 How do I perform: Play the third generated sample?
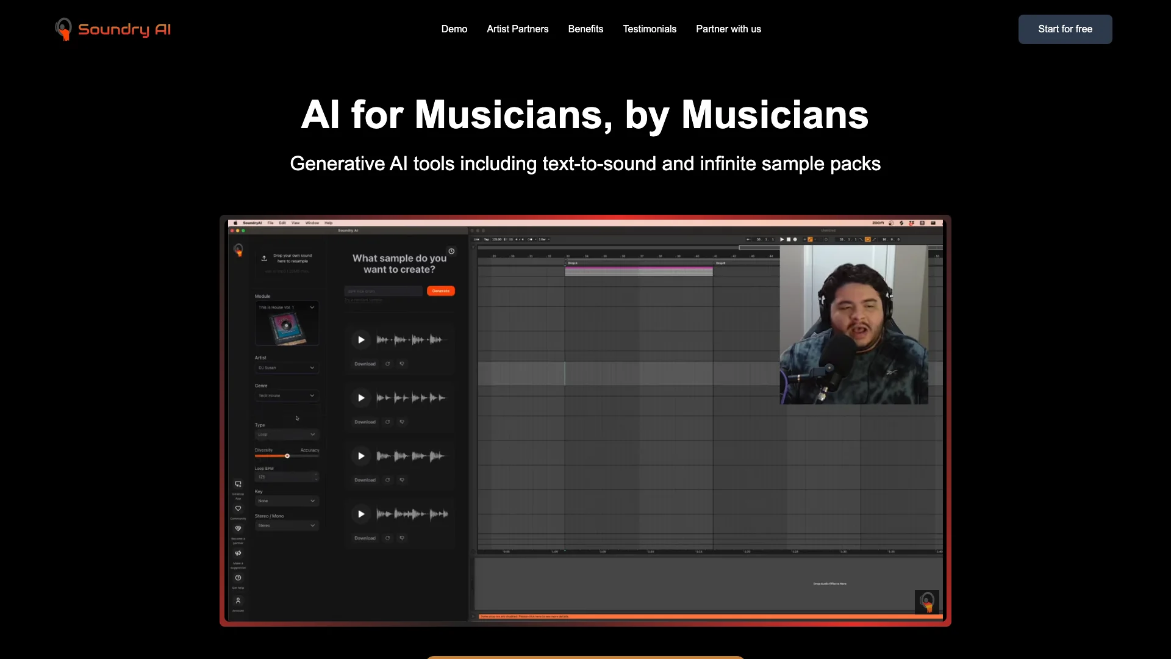(361, 456)
